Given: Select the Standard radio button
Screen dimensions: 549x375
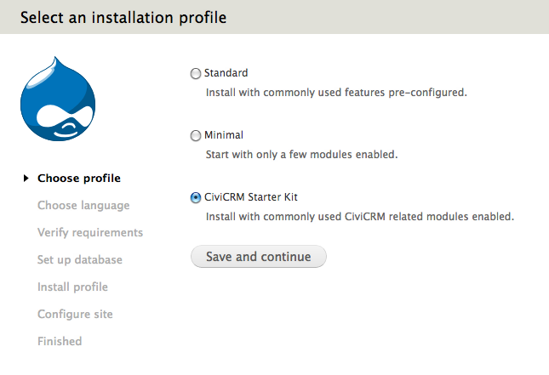Looking at the screenshot, I should pyautogui.click(x=196, y=74).
